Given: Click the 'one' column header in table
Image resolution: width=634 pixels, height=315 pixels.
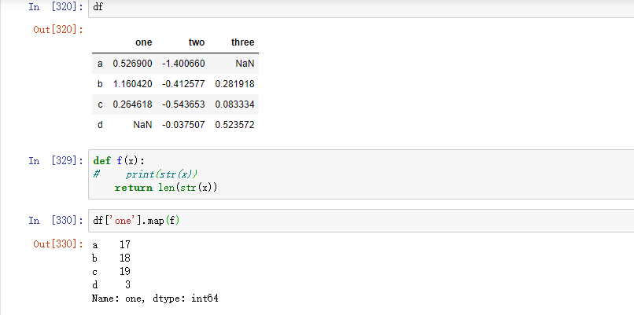Looking at the screenshot, I should 144,42.
